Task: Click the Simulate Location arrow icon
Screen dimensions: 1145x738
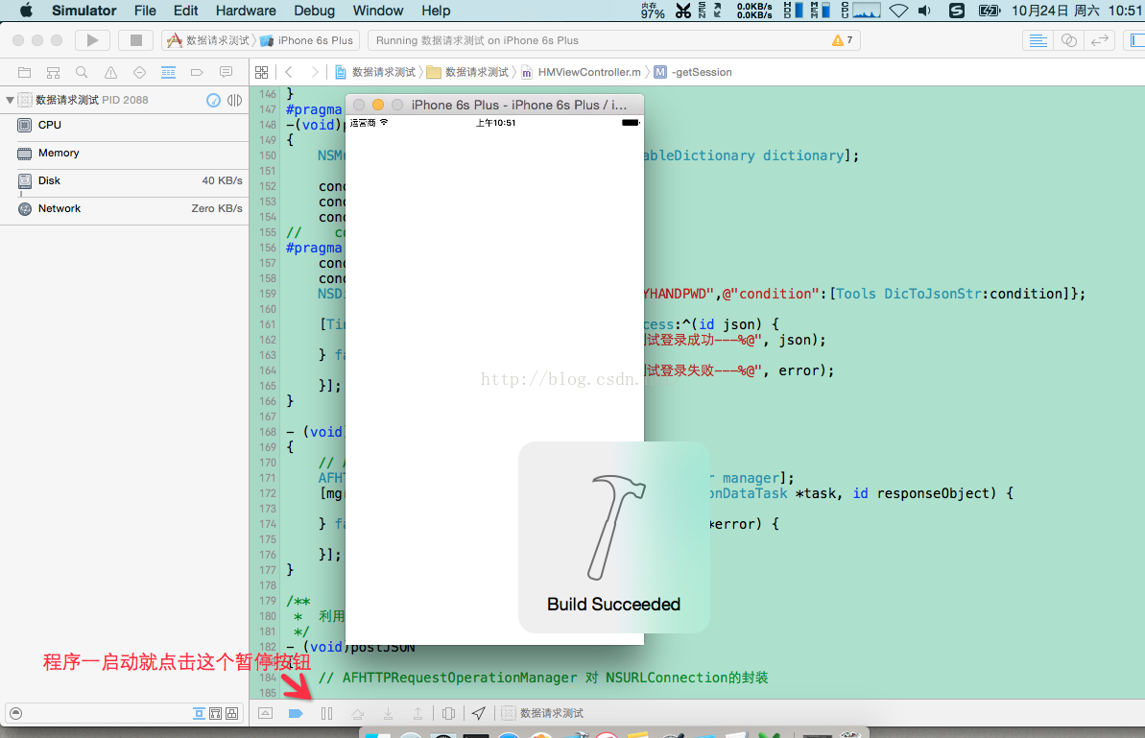Action: coord(478,713)
